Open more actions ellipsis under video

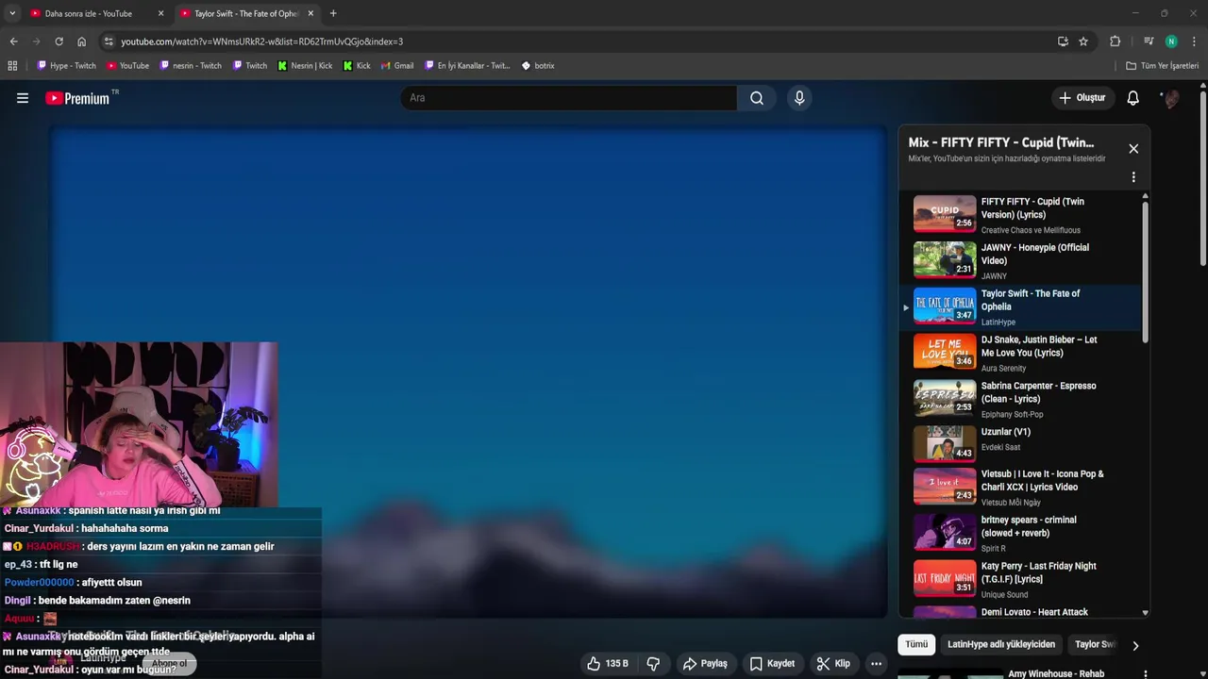point(876,664)
